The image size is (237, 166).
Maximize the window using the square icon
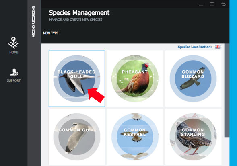click(x=212, y=4)
